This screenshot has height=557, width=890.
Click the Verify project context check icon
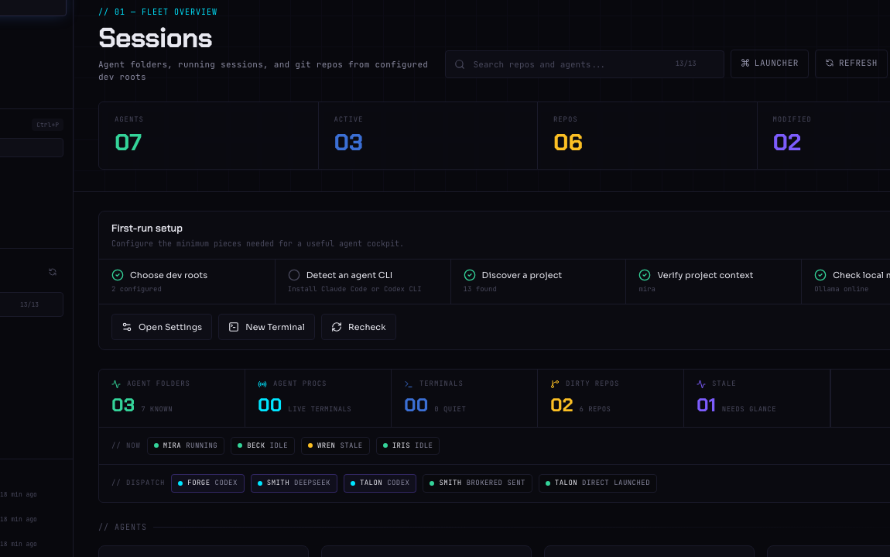(x=645, y=275)
